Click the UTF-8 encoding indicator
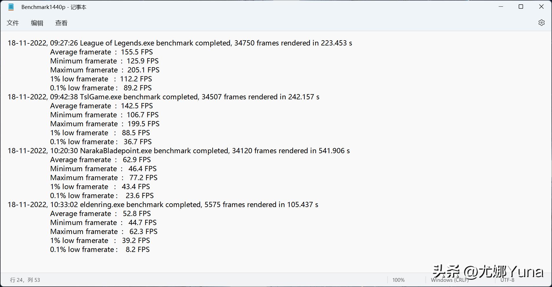Image resolution: width=552 pixels, height=287 pixels. [x=507, y=280]
